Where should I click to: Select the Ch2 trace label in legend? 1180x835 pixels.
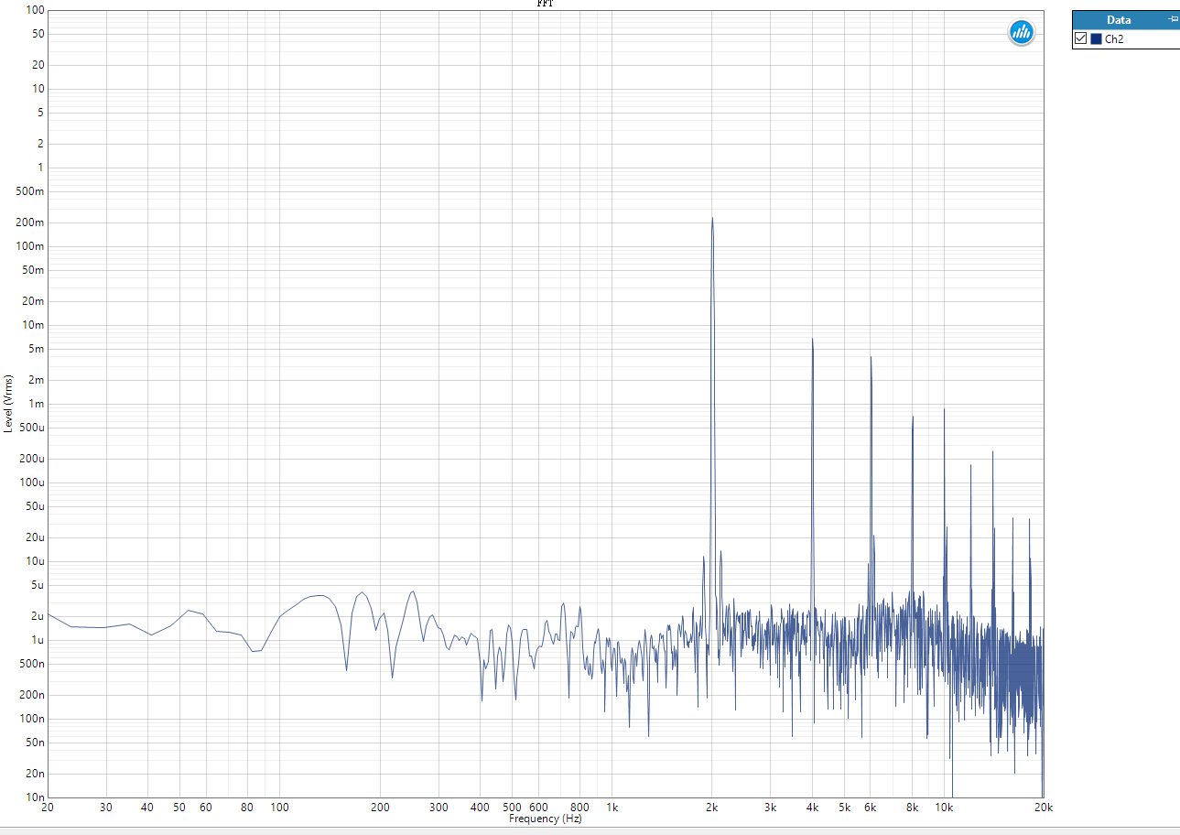tap(1114, 39)
